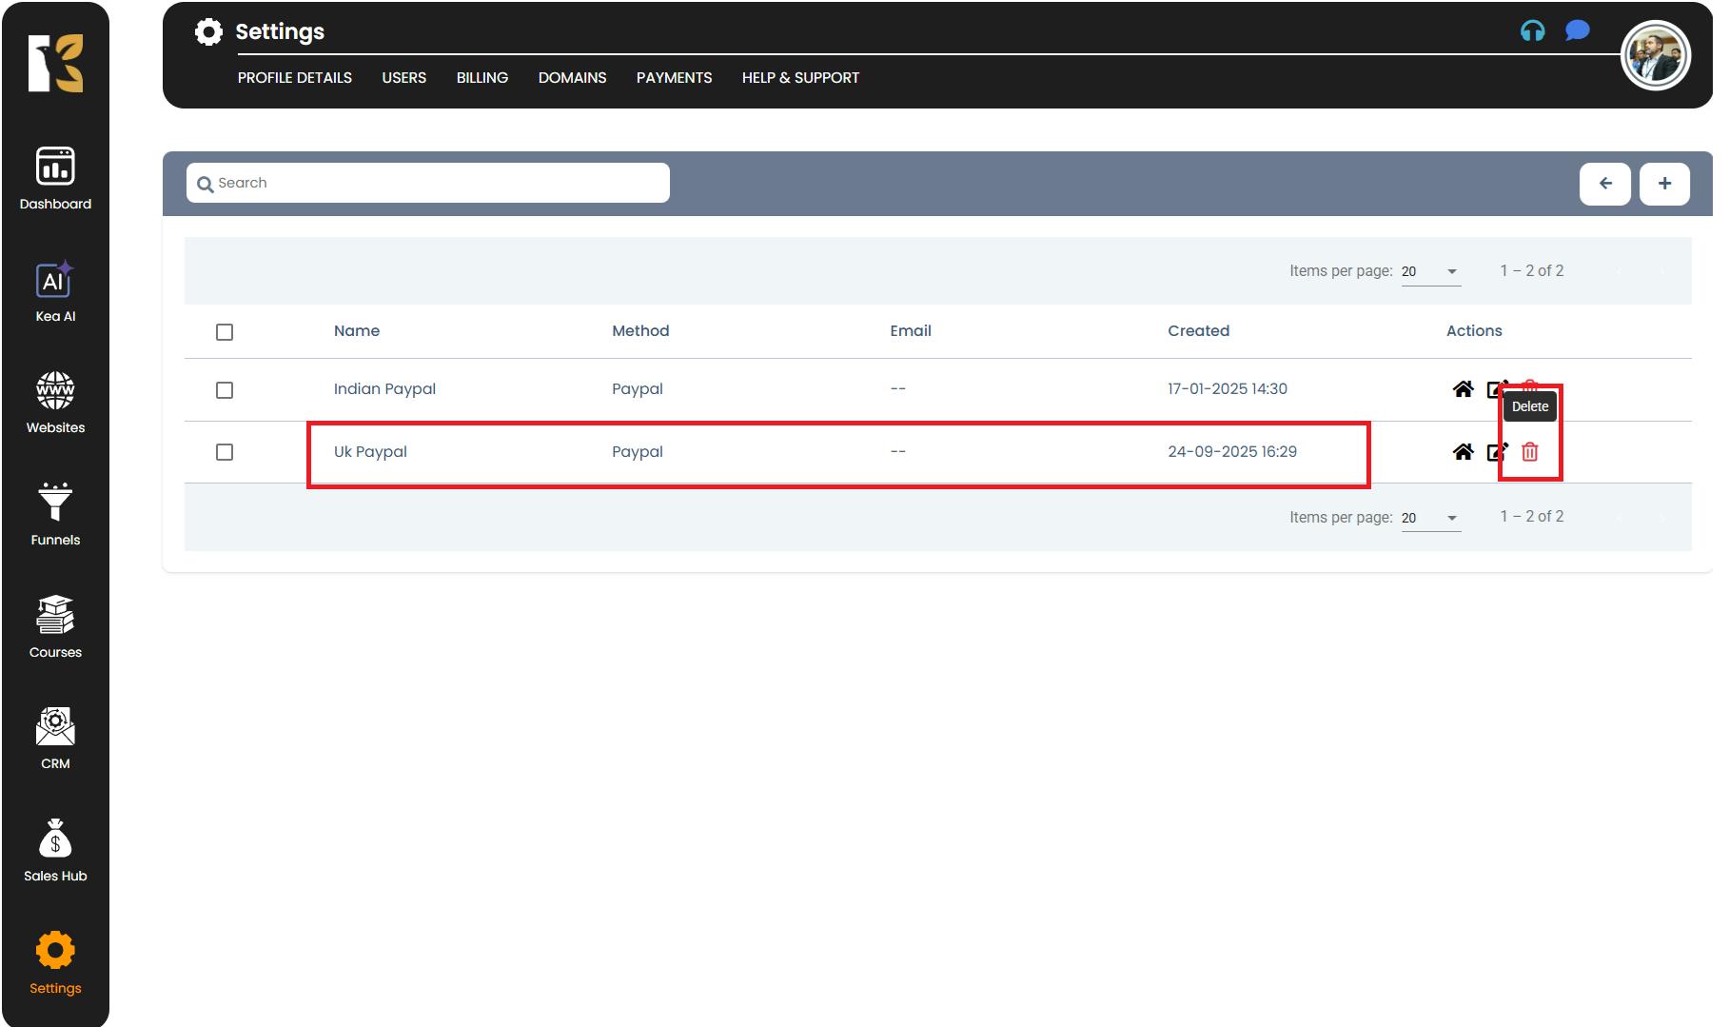Tick the Uk Paypal row checkbox

click(x=225, y=452)
